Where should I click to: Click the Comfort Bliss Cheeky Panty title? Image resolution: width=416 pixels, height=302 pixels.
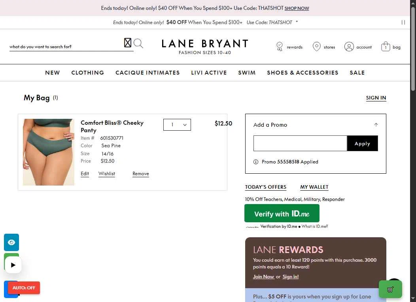point(112,126)
